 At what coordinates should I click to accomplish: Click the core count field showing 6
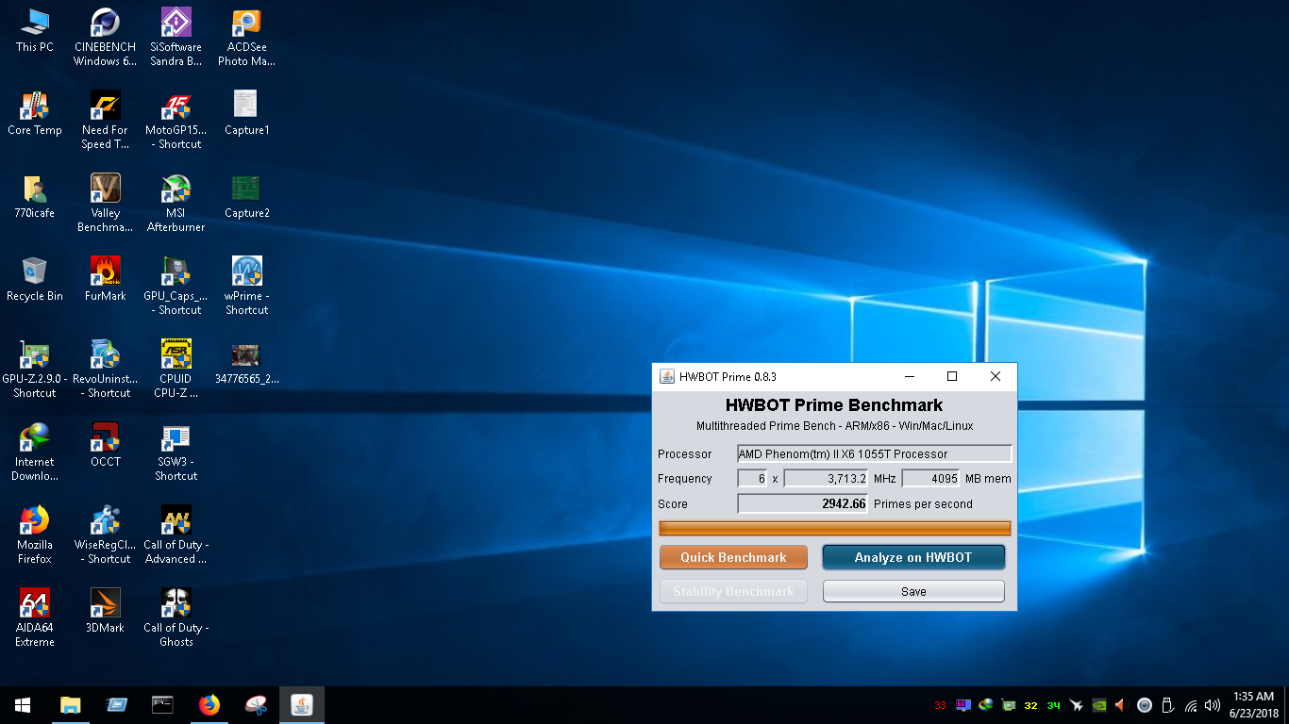point(752,479)
